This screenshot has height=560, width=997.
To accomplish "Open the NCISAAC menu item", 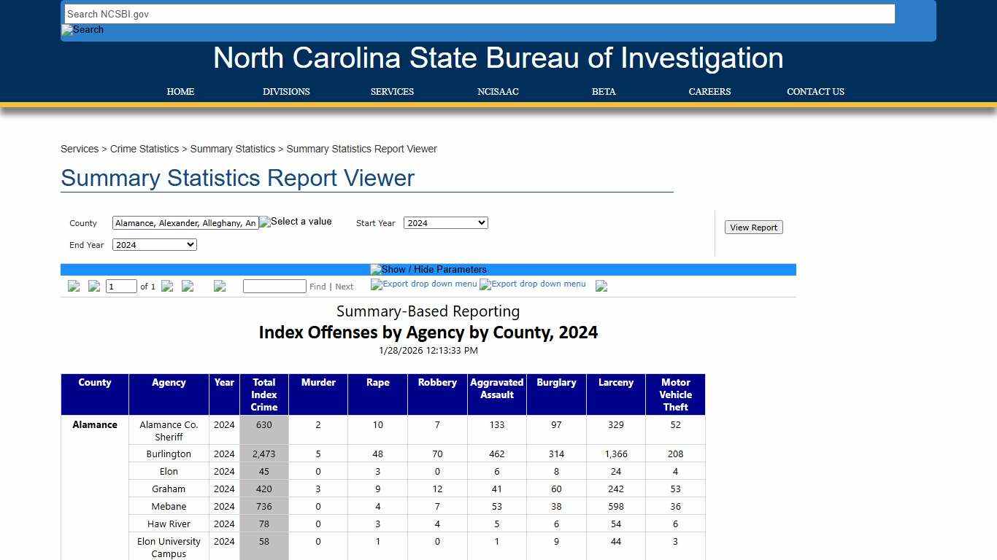I will pyautogui.click(x=498, y=92).
